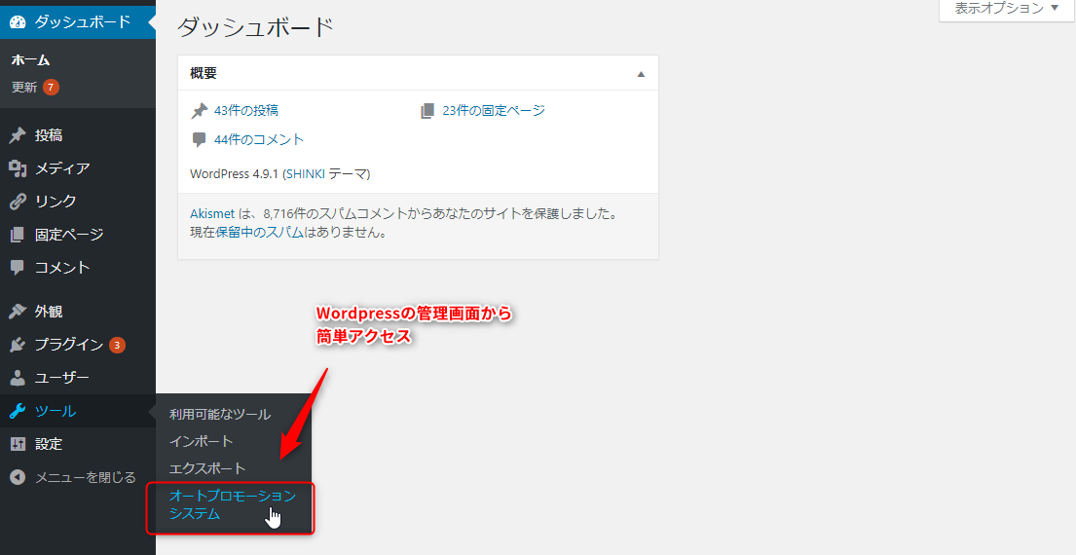Open the 設定 menu label
The width and height of the screenshot is (1076, 555).
point(49,444)
